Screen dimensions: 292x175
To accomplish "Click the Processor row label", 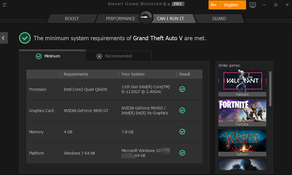I will [38, 89].
